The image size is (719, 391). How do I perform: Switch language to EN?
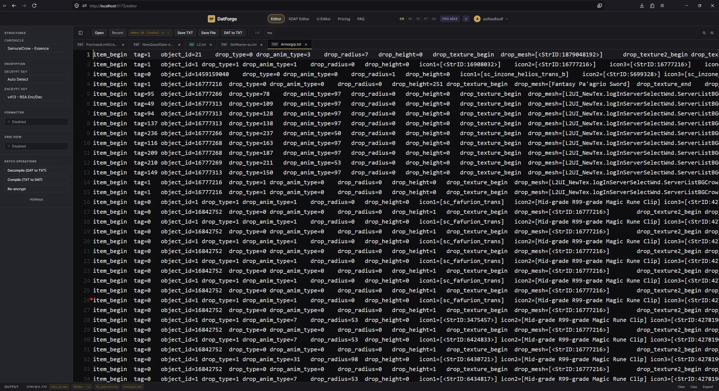tap(402, 19)
